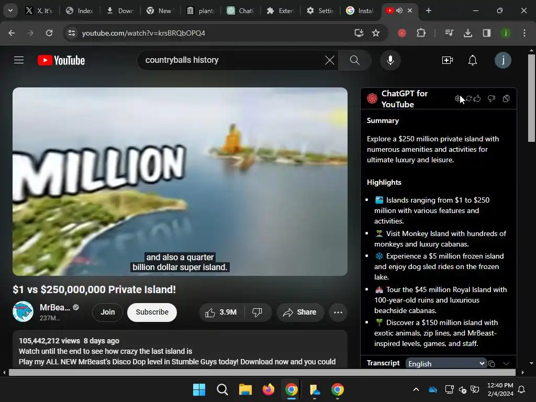Open the YouTube guide hamburger menu
The width and height of the screenshot is (536, 402).
(19, 60)
